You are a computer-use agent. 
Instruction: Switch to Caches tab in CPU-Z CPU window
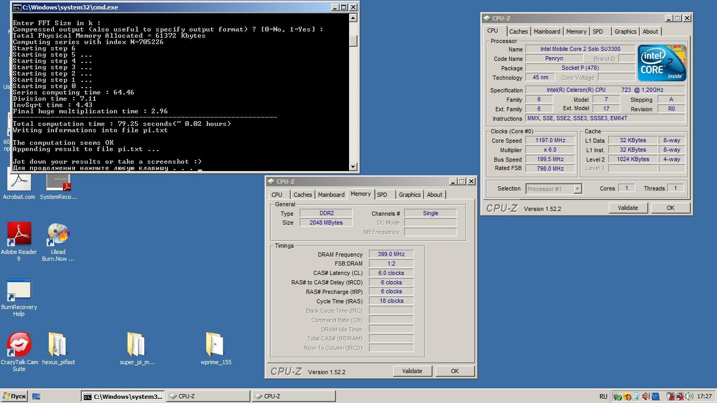(518, 31)
